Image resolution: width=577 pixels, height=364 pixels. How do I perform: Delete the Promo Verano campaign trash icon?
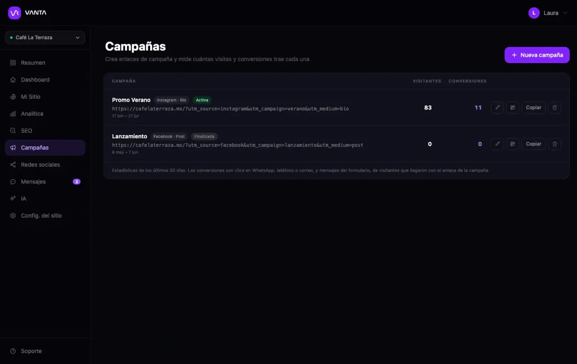[x=554, y=108]
